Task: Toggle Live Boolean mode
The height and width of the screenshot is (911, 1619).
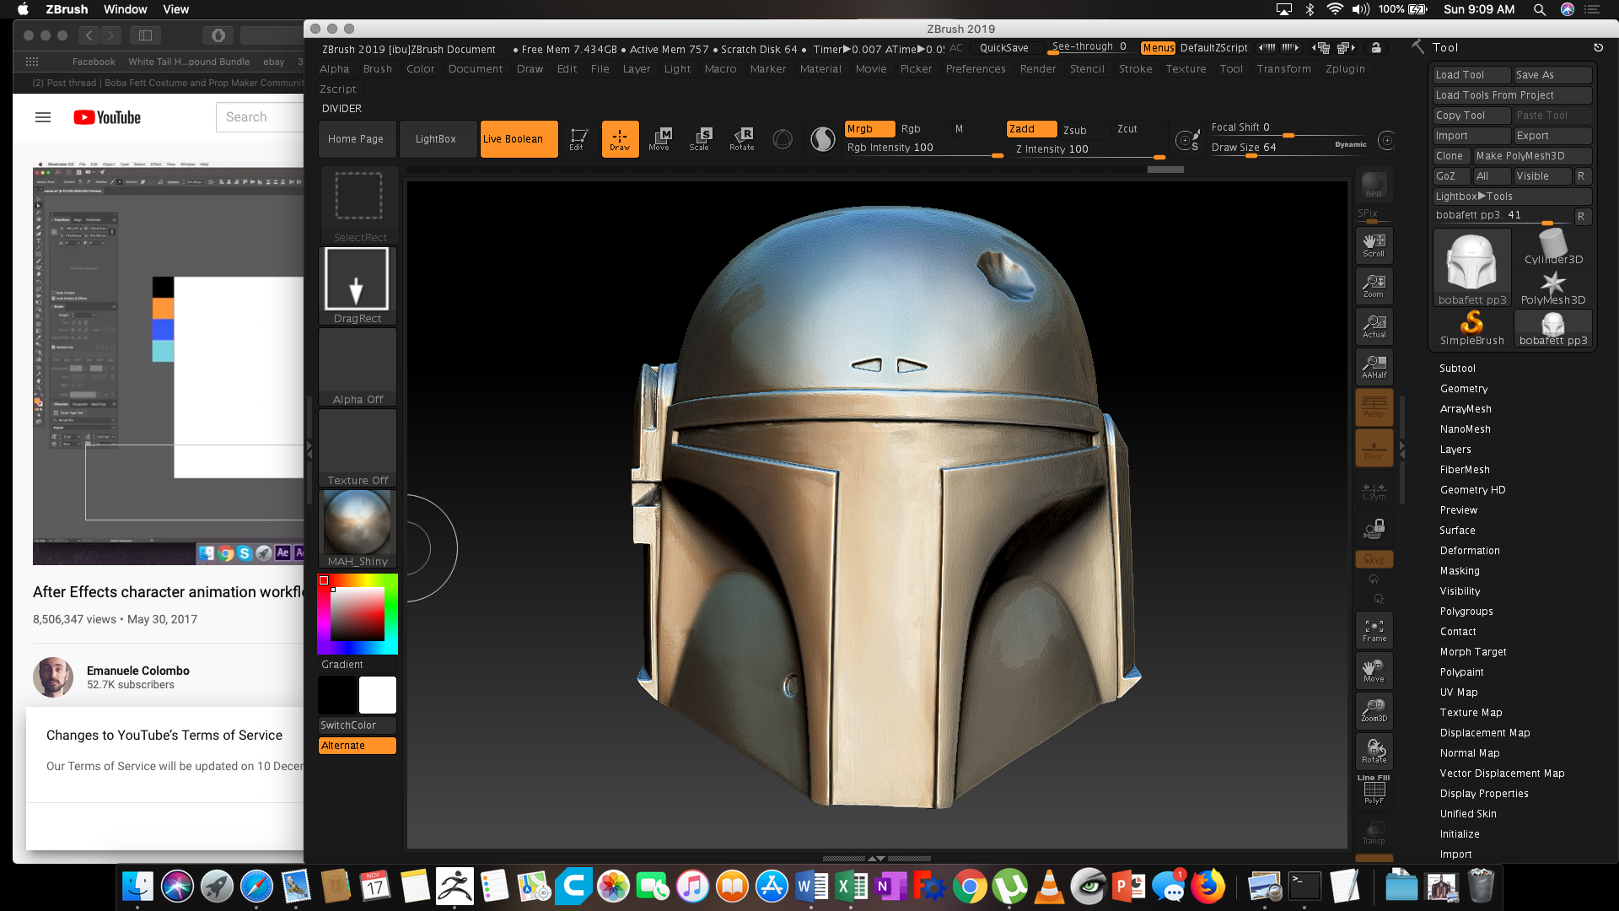Action: (x=519, y=139)
